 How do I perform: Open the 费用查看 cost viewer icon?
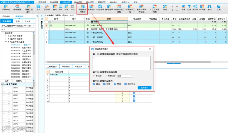(x=17, y=8)
